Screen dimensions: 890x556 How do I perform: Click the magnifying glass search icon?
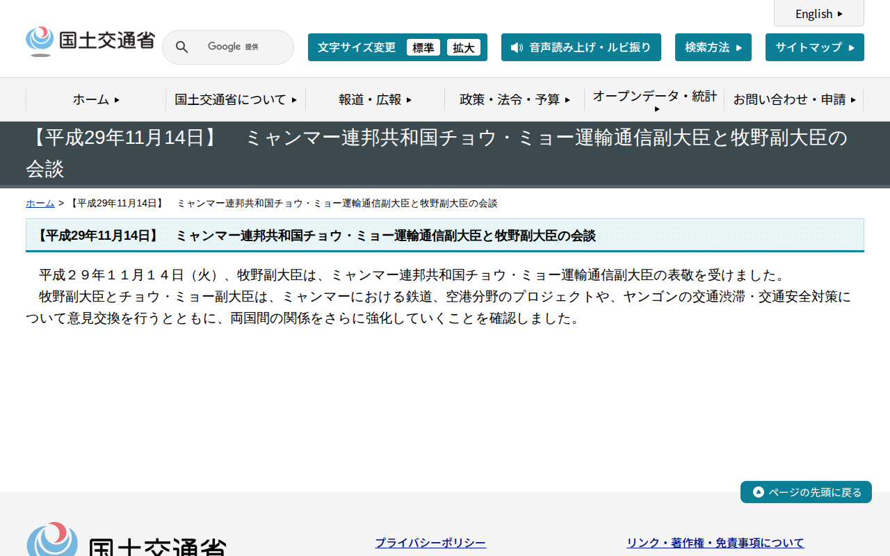[x=181, y=47]
